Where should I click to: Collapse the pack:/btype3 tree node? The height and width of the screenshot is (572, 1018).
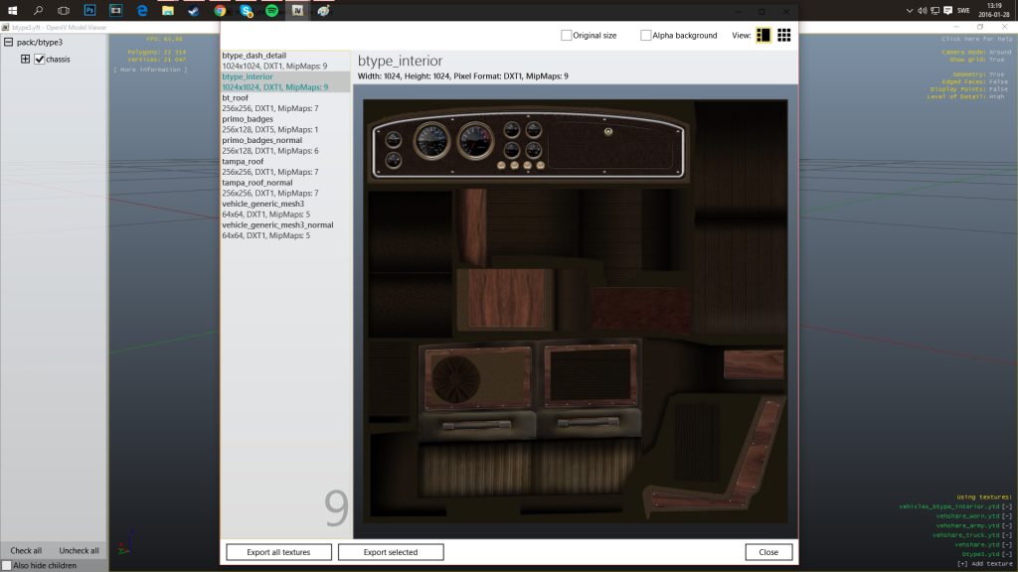(x=8, y=42)
